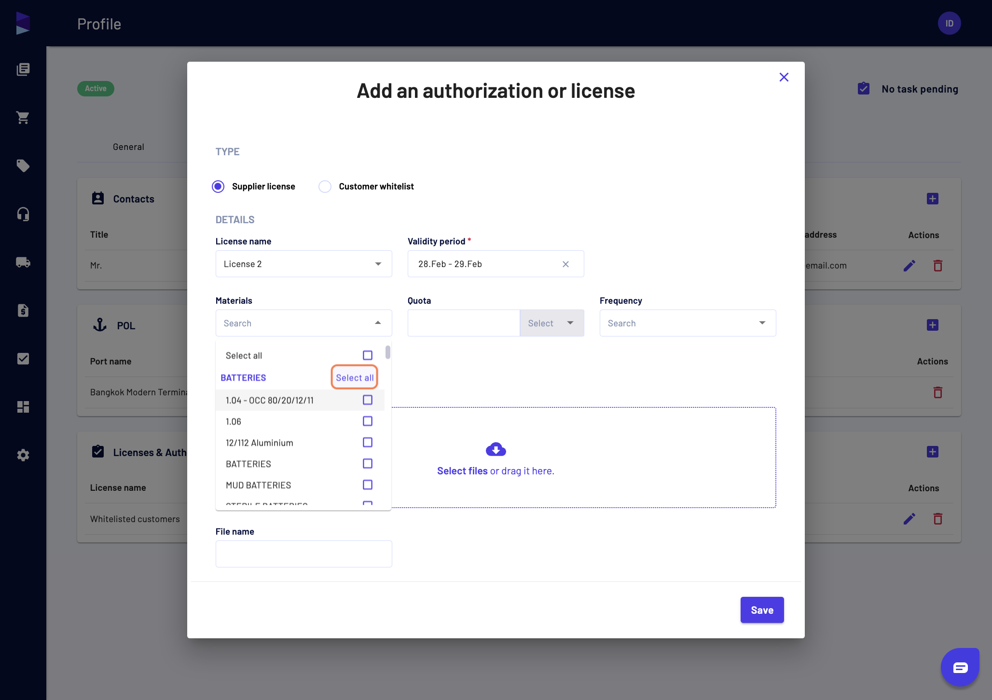The height and width of the screenshot is (700, 992).
Task: Open settings gear in sidebar
Action: [x=23, y=455]
